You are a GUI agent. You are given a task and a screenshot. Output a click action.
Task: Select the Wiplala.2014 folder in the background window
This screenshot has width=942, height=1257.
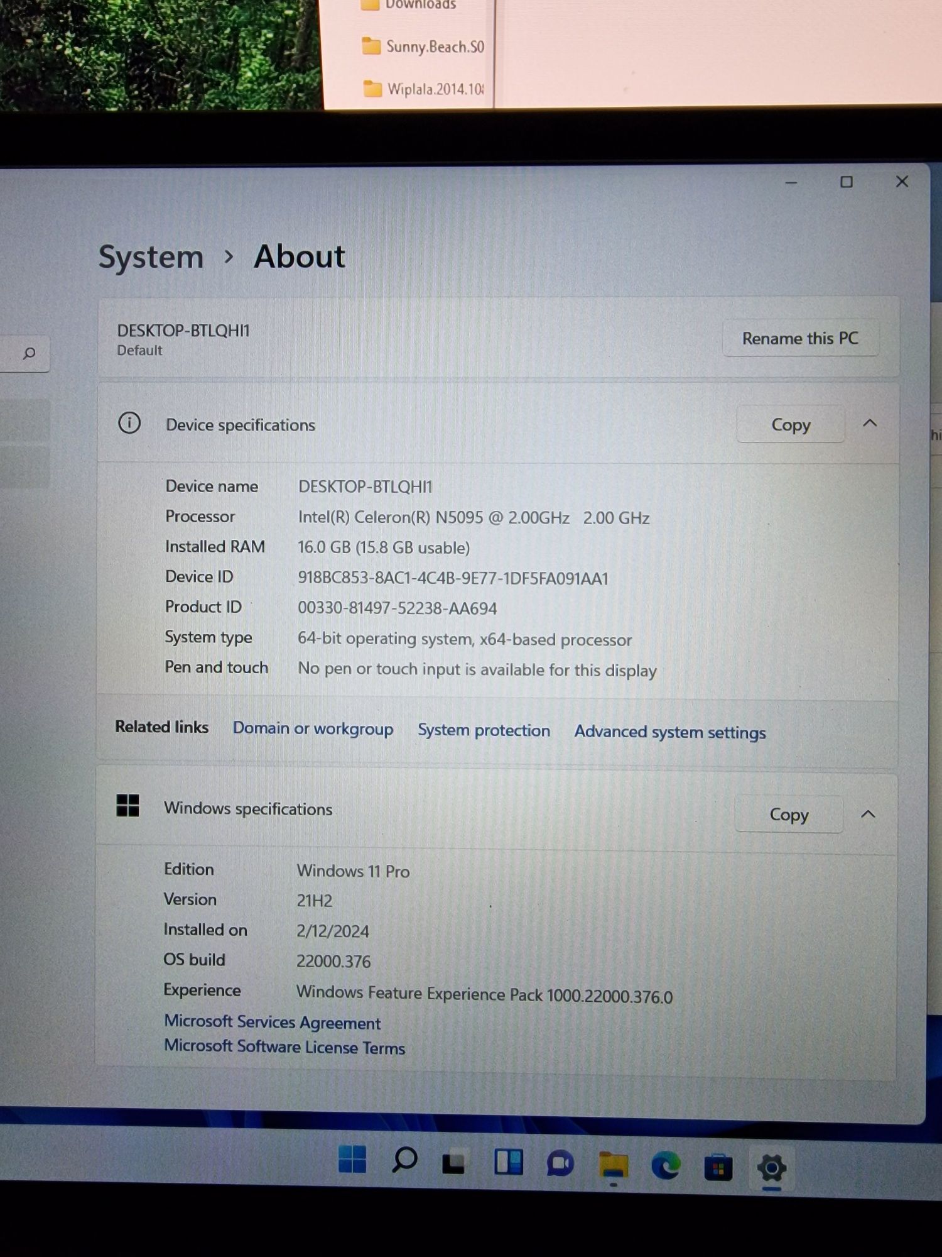point(423,89)
